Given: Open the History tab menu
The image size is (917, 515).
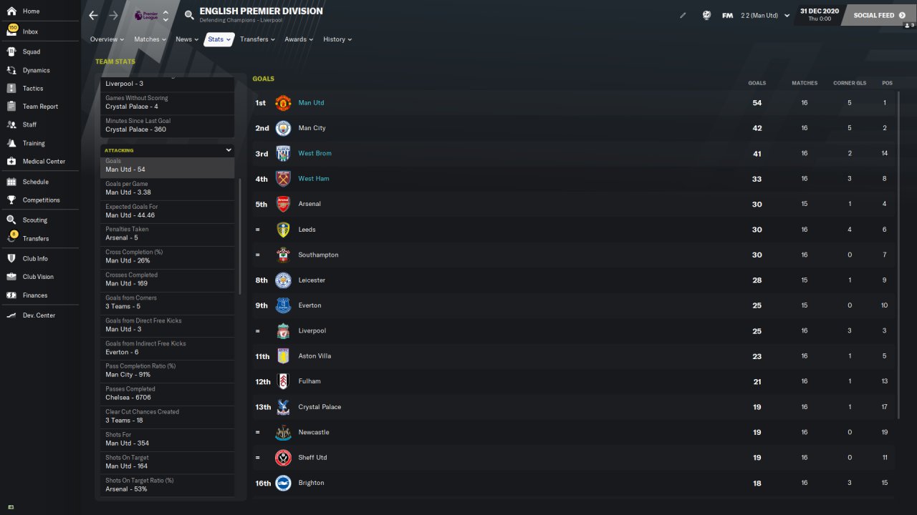Looking at the screenshot, I should [337, 39].
